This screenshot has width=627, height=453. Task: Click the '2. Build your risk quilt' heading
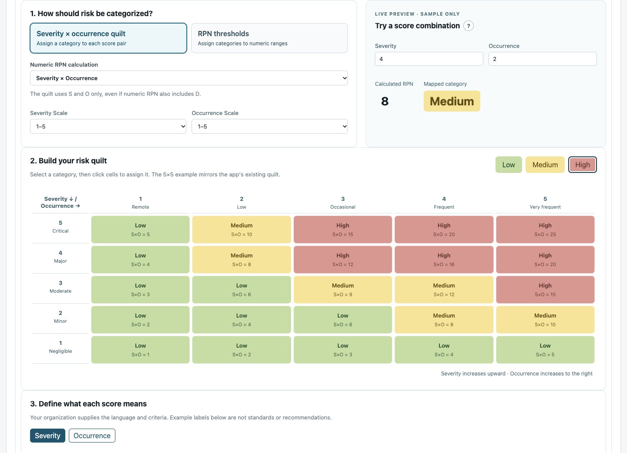click(68, 161)
